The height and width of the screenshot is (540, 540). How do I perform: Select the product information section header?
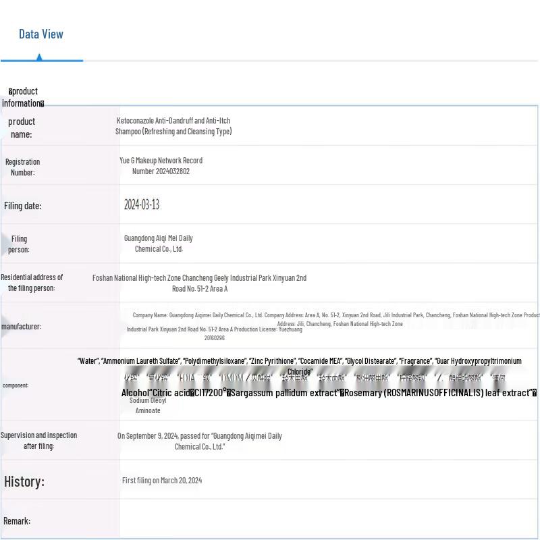[23, 97]
